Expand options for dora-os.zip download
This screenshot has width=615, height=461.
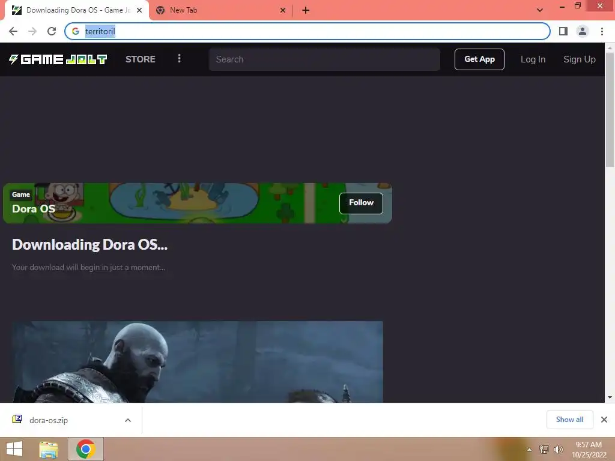coord(128,420)
